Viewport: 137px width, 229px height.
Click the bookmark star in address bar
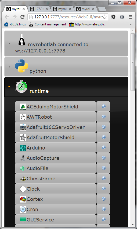tap(105, 17)
